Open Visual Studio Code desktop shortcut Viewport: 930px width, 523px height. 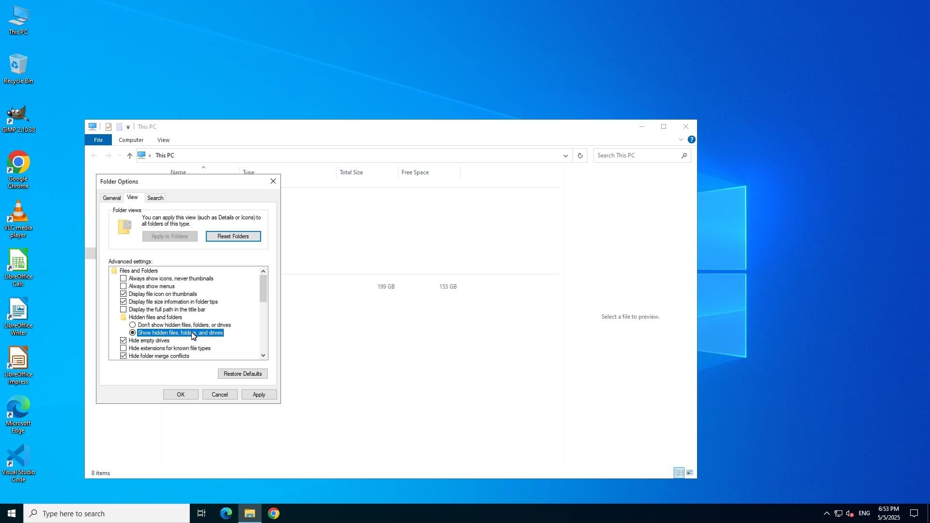pos(18,462)
